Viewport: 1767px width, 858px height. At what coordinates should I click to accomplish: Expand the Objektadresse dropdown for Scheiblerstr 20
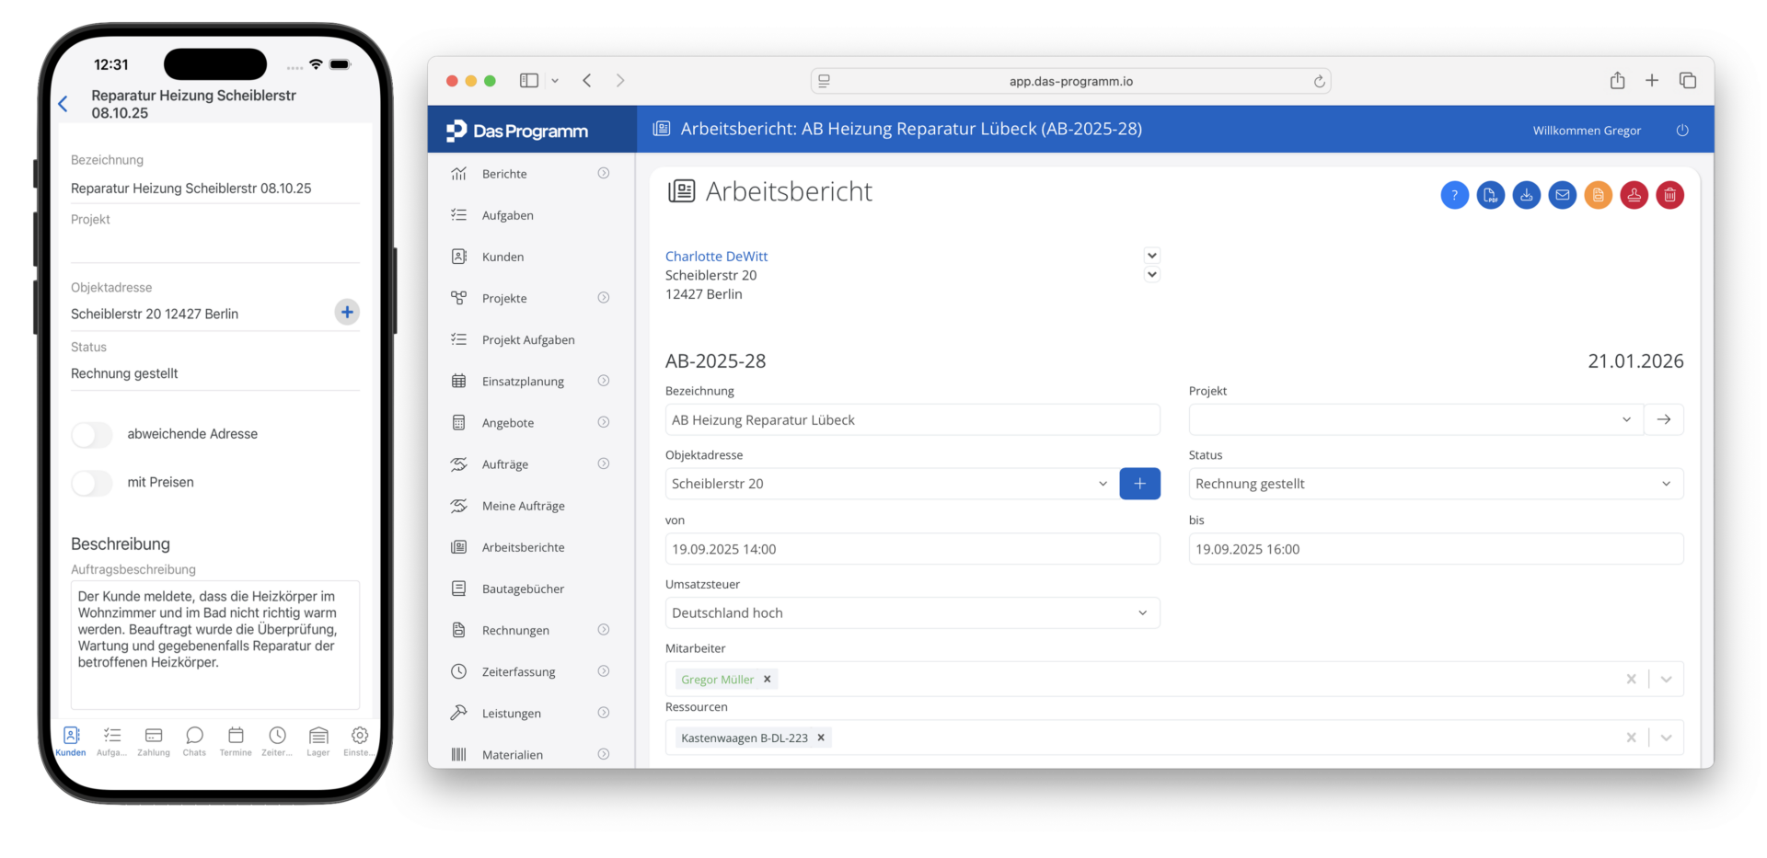(1102, 483)
